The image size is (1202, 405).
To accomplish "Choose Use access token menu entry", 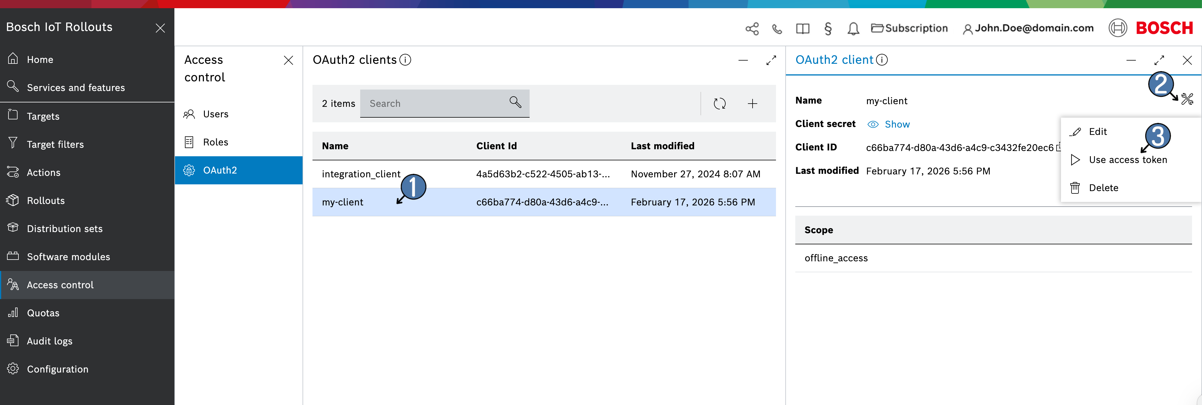I will pyautogui.click(x=1127, y=159).
